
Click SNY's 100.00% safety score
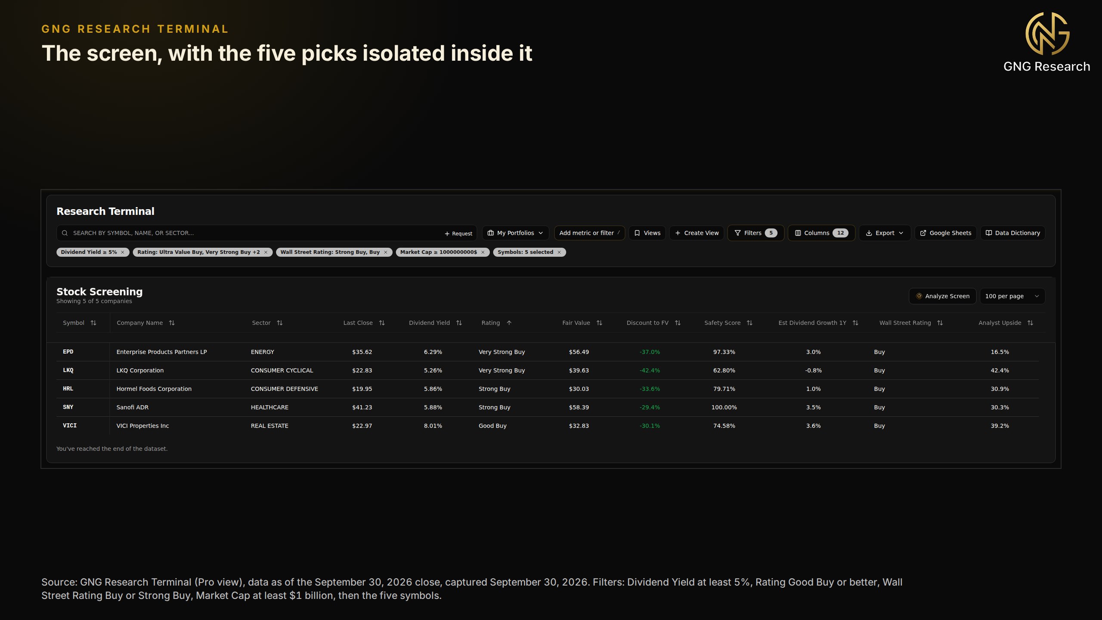coord(724,407)
